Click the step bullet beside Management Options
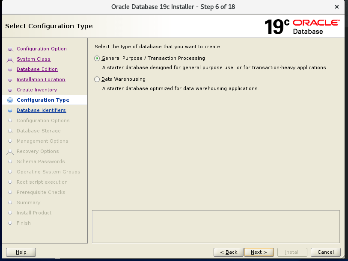The height and width of the screenshot is (261, 348). click(10, 141)
